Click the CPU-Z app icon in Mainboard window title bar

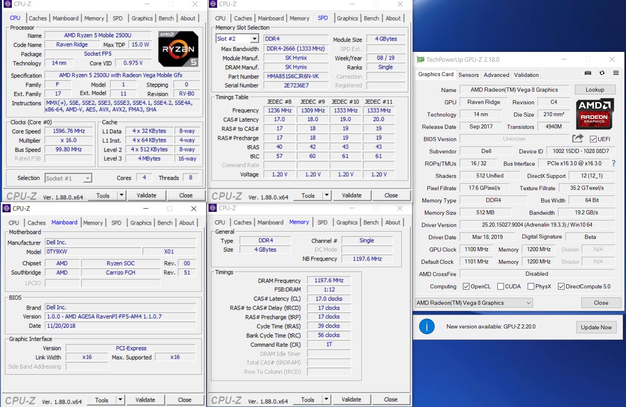pos(6,208)
